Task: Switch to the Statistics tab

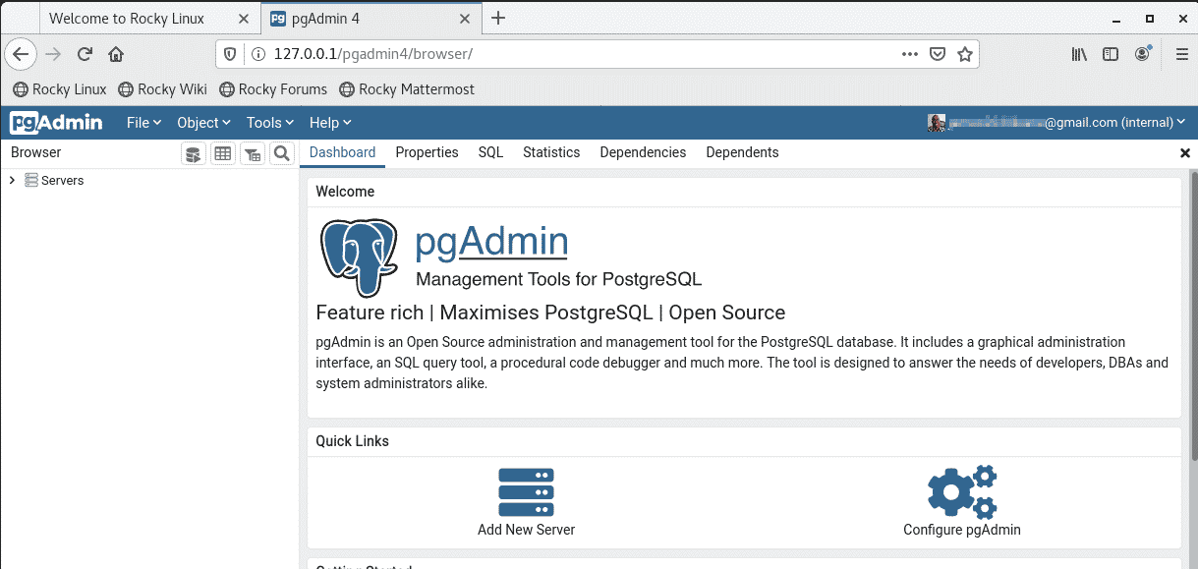Action: pyautogui.click(x=551, y=152)
